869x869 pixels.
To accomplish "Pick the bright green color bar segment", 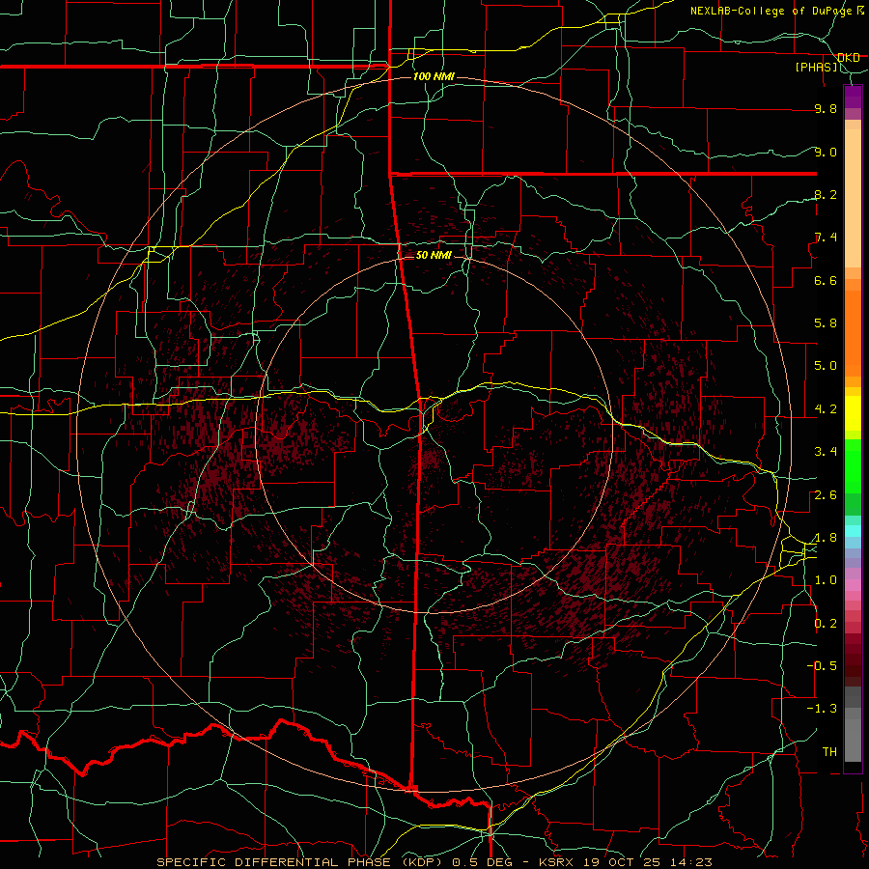I will point(853,465).
